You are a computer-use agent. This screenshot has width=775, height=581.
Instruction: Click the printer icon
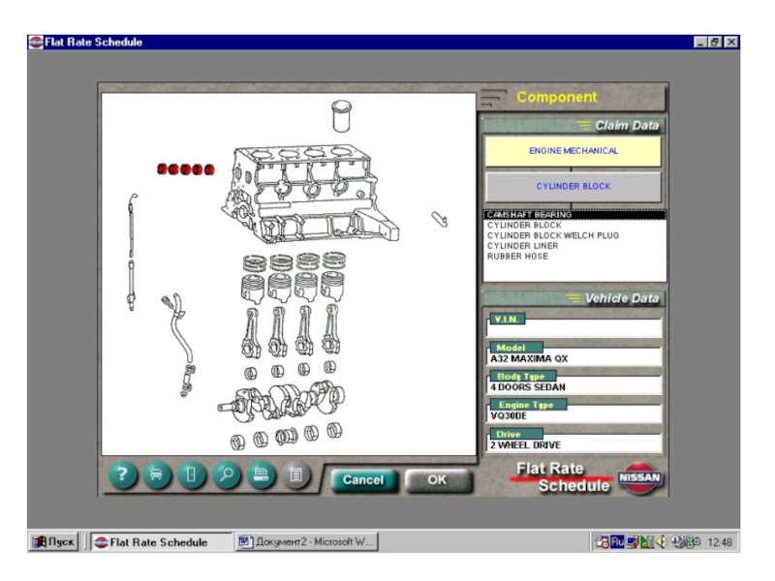point(261,474)
